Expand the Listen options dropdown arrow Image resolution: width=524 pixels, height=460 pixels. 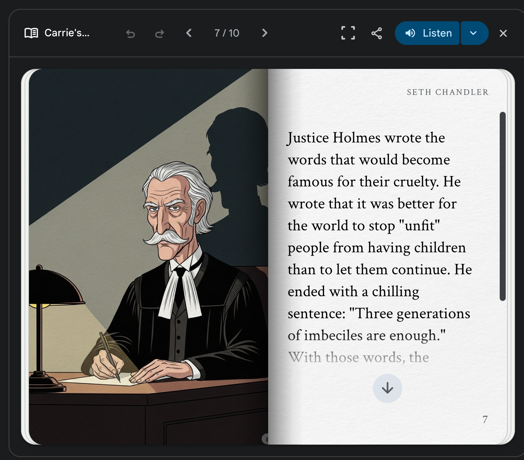[474, 33]
